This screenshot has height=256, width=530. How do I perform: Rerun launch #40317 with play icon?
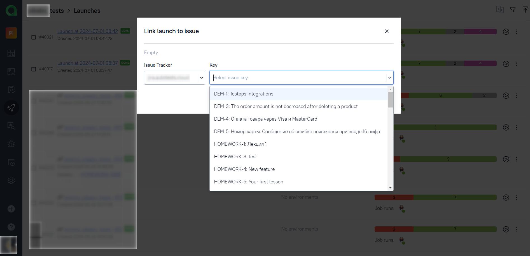point(506,64)
